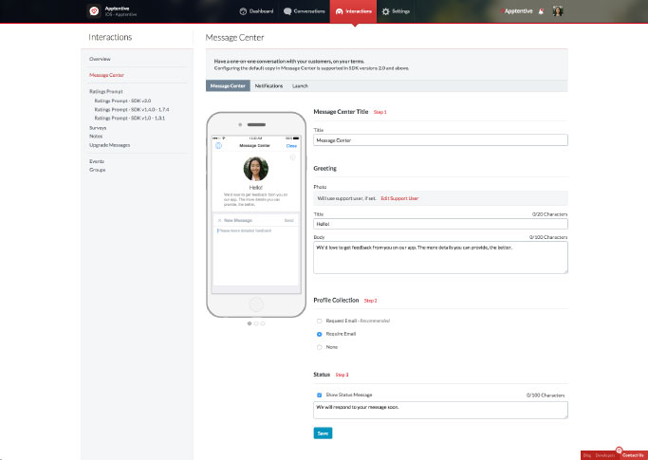
Task: Select the None profile collection option
Action: (x=319, y=347)
